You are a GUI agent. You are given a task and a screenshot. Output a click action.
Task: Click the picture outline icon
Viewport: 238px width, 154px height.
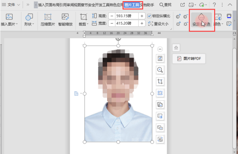point(229,16)
